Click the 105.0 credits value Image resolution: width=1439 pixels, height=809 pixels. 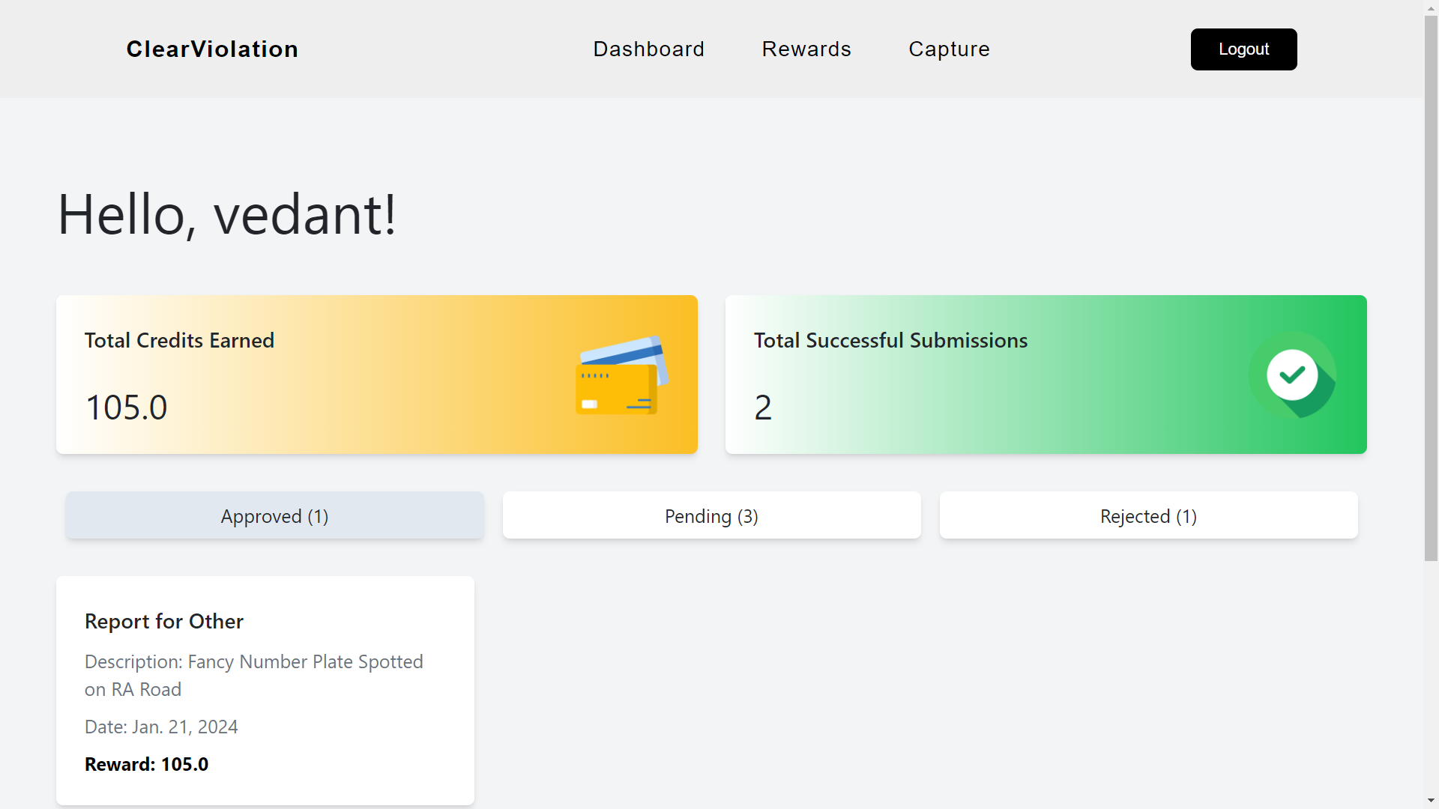click(x=127, y=408)
